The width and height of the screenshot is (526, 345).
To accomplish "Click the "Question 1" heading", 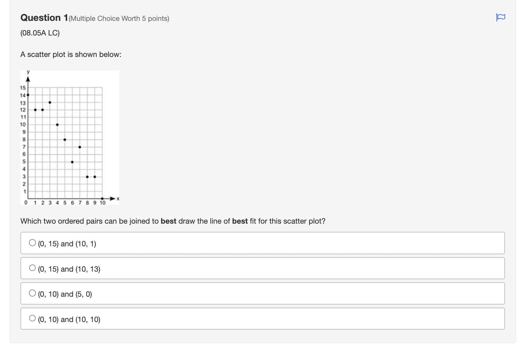I will [44, 18].
